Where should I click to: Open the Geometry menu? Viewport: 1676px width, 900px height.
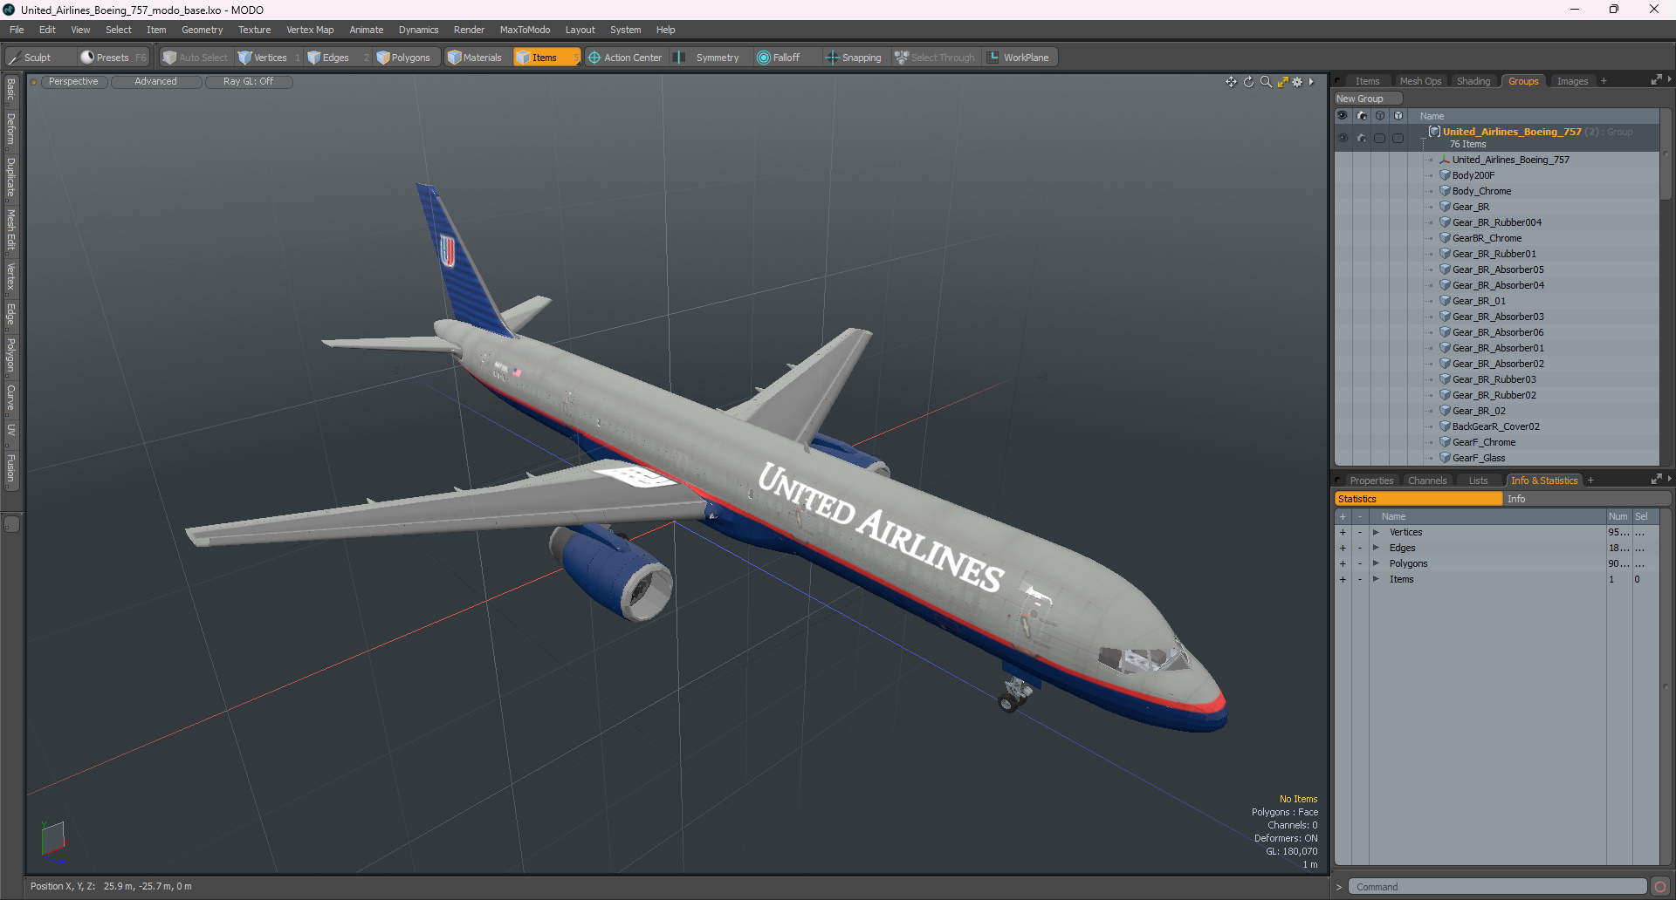pyautogui.click(x=202, y=30)
